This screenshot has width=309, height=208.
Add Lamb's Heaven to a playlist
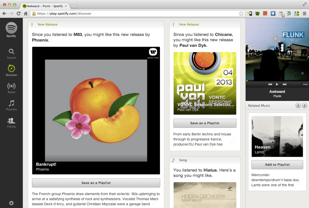(277, 165)
